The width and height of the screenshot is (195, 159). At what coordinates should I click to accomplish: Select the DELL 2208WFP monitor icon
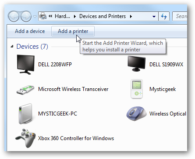click(26, 65)
